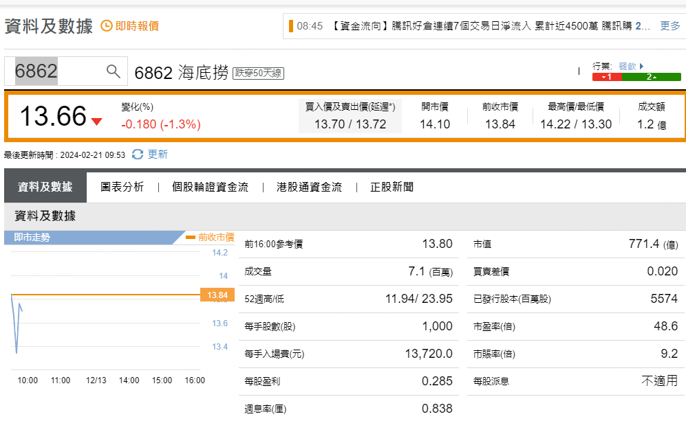The width and height of the screenshot is (686, 421).
Task: Click the orange 前收市價 legend marker
Action: [191, 237]
